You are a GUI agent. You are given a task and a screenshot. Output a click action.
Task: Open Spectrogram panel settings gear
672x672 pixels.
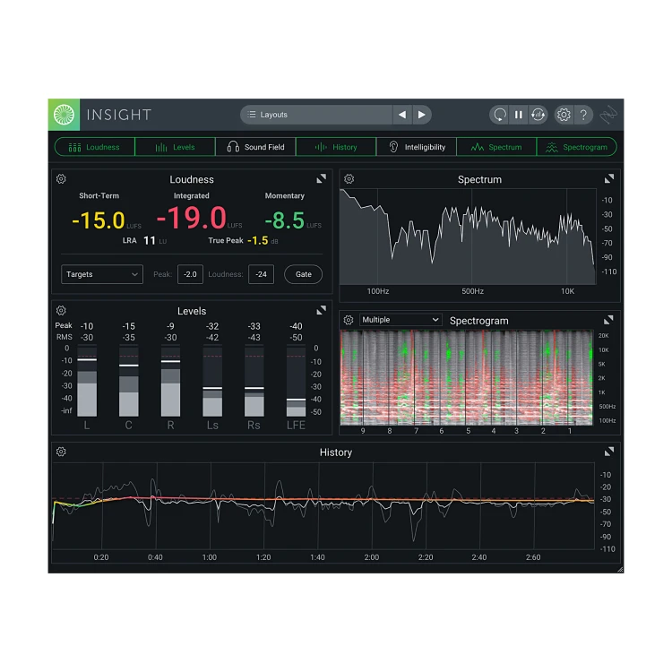coord(349,320)
